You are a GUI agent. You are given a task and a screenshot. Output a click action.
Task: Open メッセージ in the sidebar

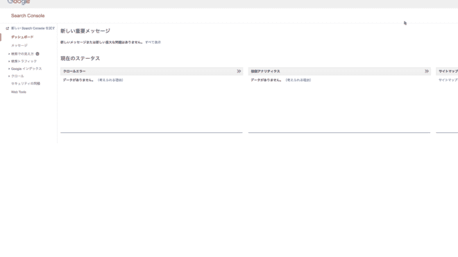[x=19, y=46]
